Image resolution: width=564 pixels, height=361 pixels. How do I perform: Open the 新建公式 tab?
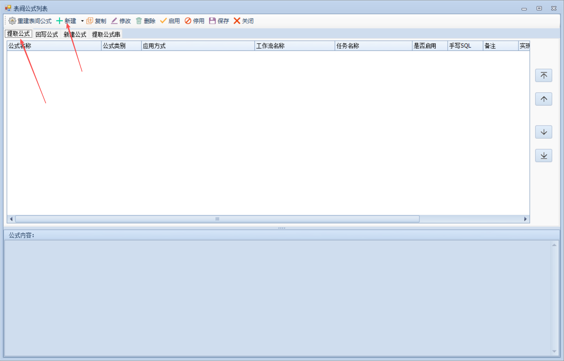pos(75,34)
